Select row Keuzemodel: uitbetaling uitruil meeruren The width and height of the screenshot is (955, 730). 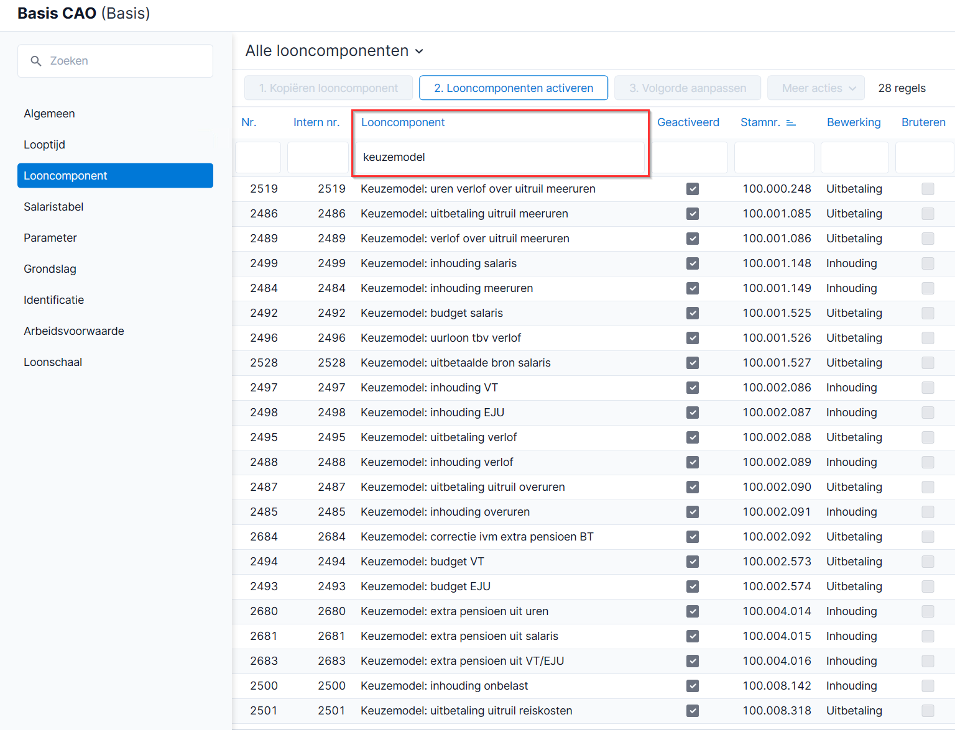pyautogui.click(x=594, y=214)
